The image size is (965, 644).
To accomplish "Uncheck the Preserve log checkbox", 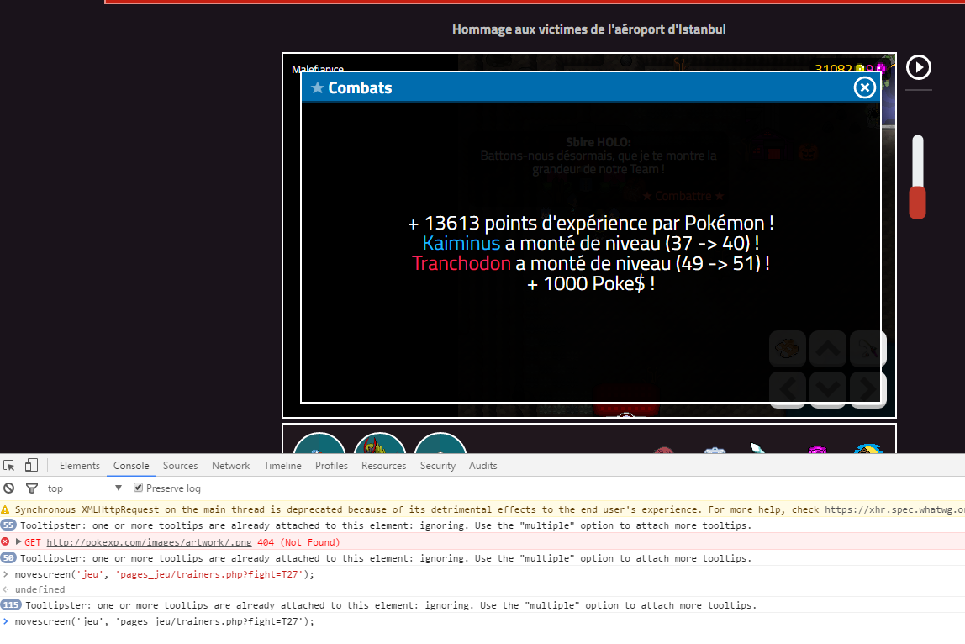I will (x=139, y=488).
